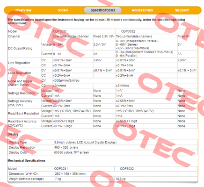Open the Accessories tab
The width and height of the screenshot is (204, 187).
[x=142, y=10]
